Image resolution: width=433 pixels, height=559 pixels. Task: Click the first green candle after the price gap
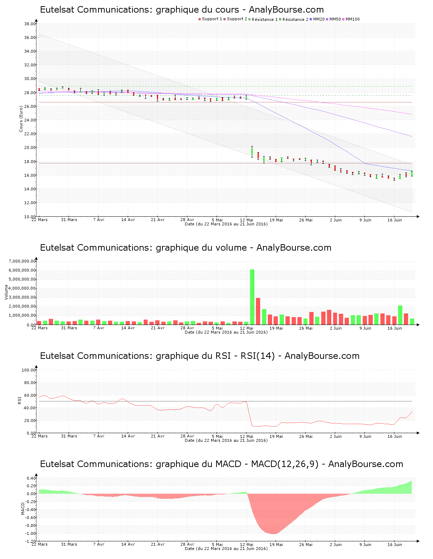[x=252, y=152]
